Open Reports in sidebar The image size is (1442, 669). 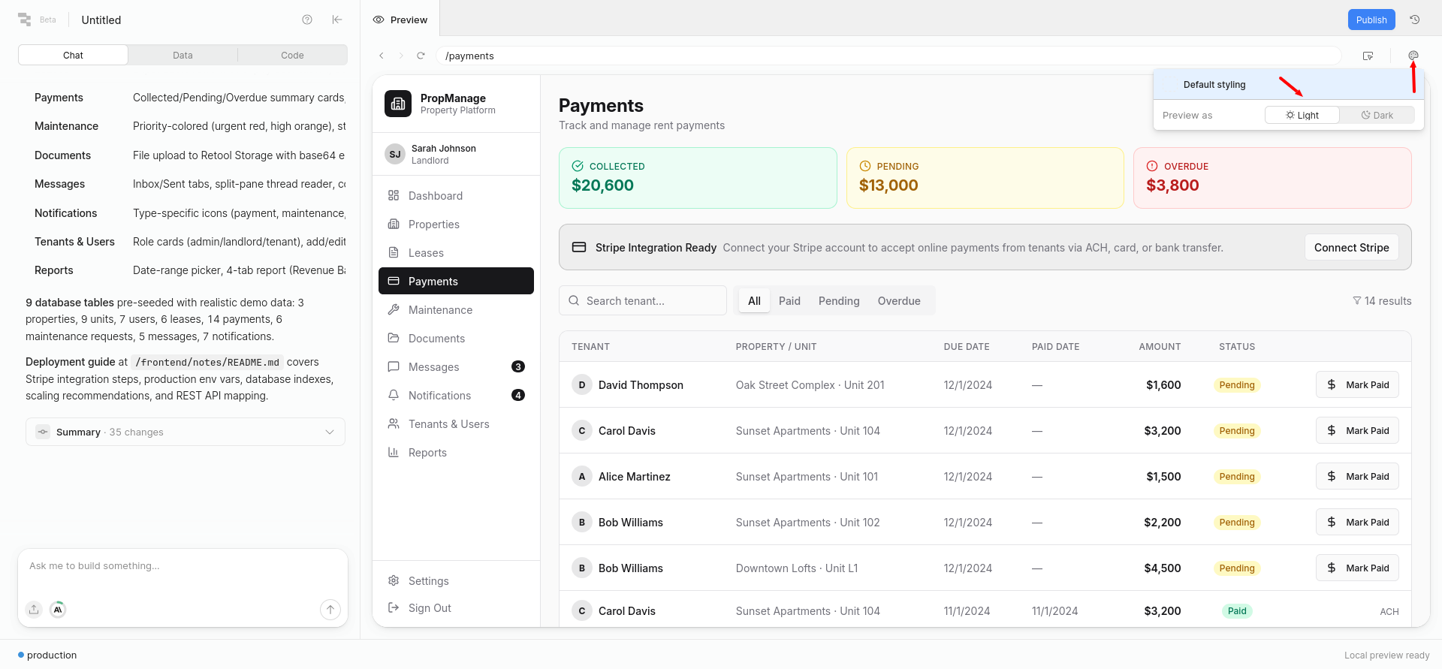point(456,452)
